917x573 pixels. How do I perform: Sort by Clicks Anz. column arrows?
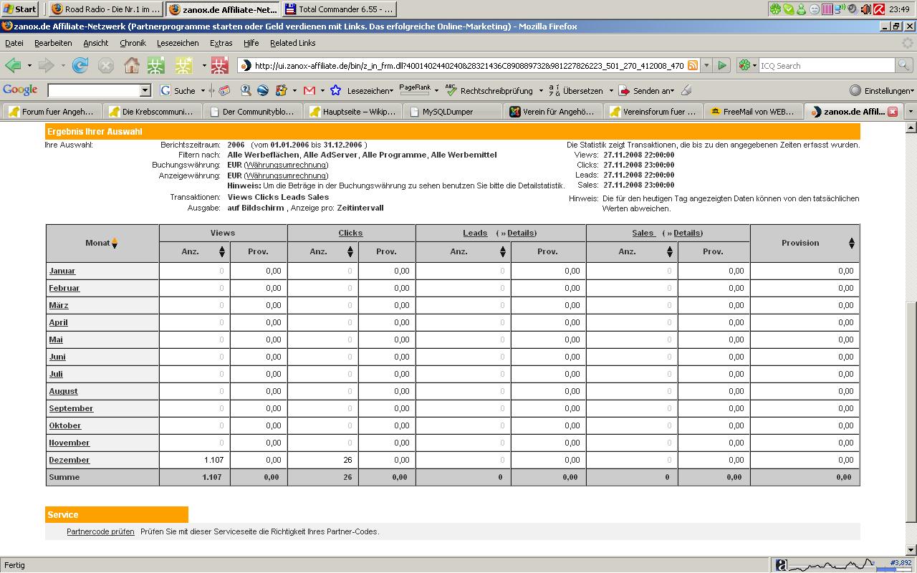point(350,252)
